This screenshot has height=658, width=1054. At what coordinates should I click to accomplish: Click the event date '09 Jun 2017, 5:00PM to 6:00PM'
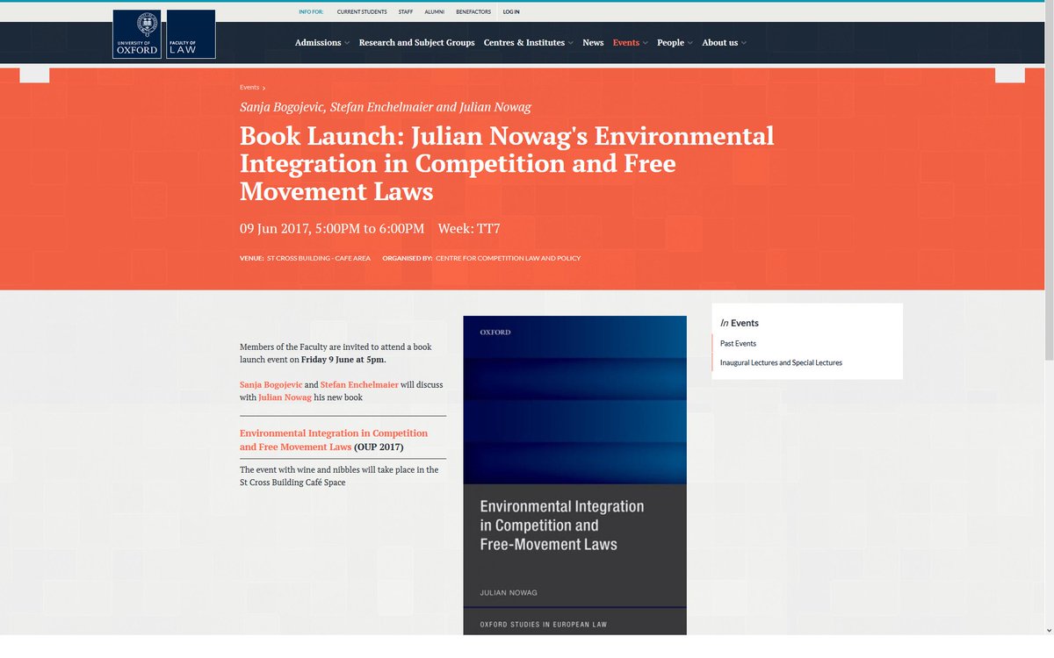(332, 229)
